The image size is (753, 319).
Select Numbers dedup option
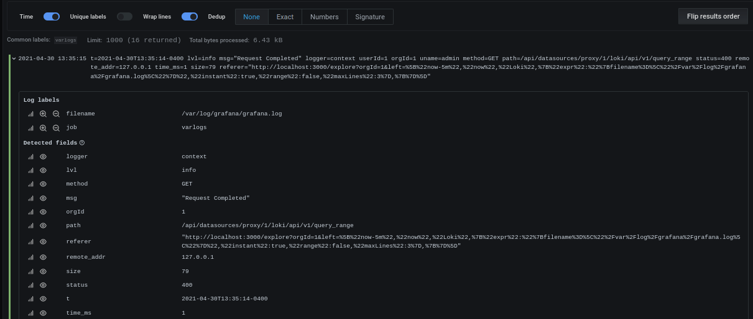tap(324, 17)
